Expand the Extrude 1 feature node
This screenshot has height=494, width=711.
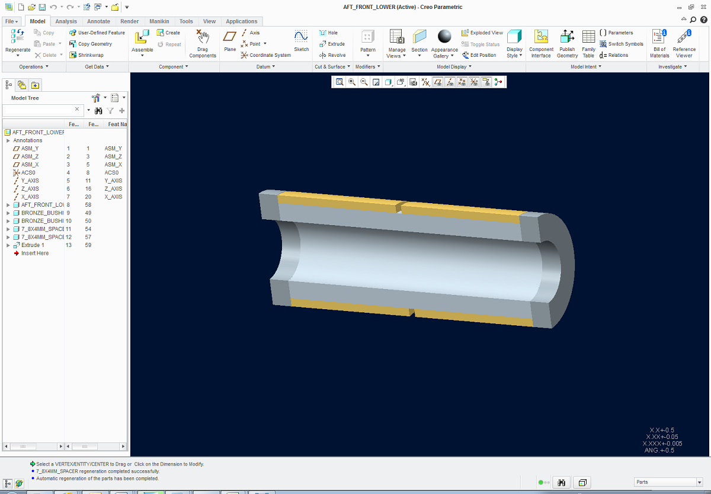[x=8, y=245]
